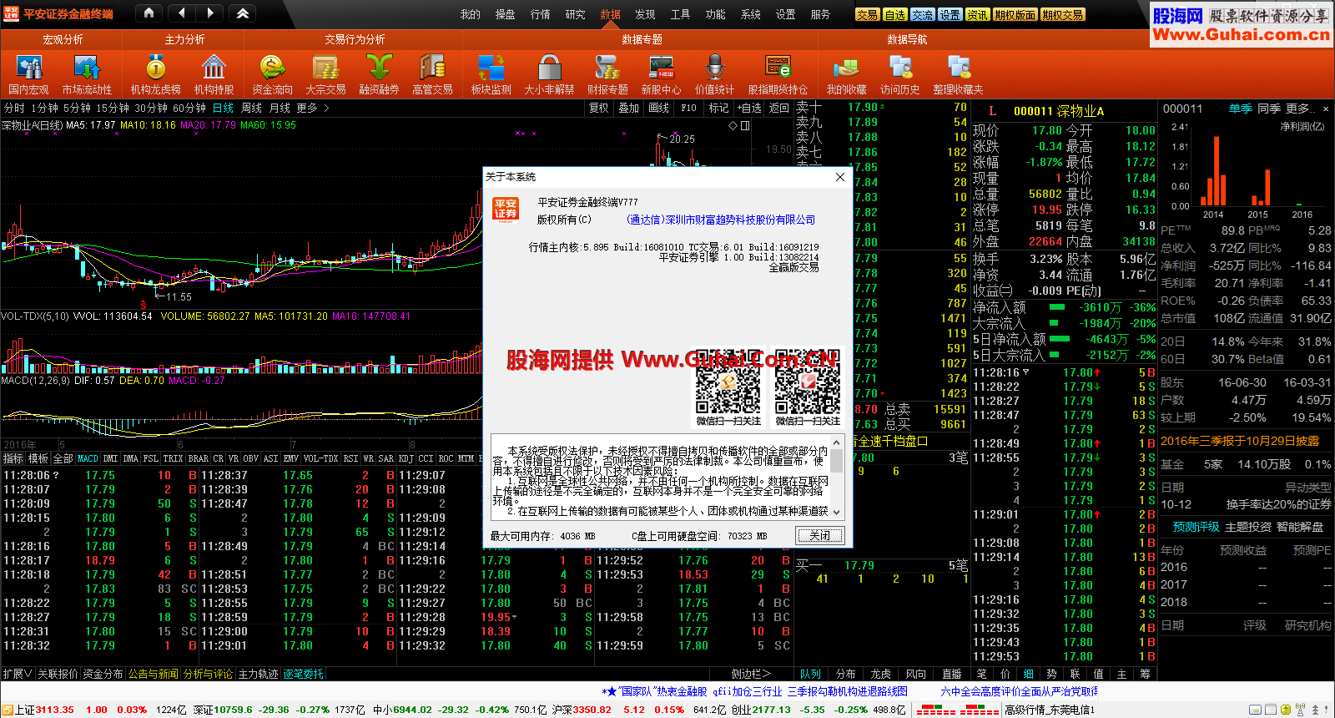Switch to the 公告与新闻 bottom tab
This screenshot has height=718, width=1335.
point(154,674)
